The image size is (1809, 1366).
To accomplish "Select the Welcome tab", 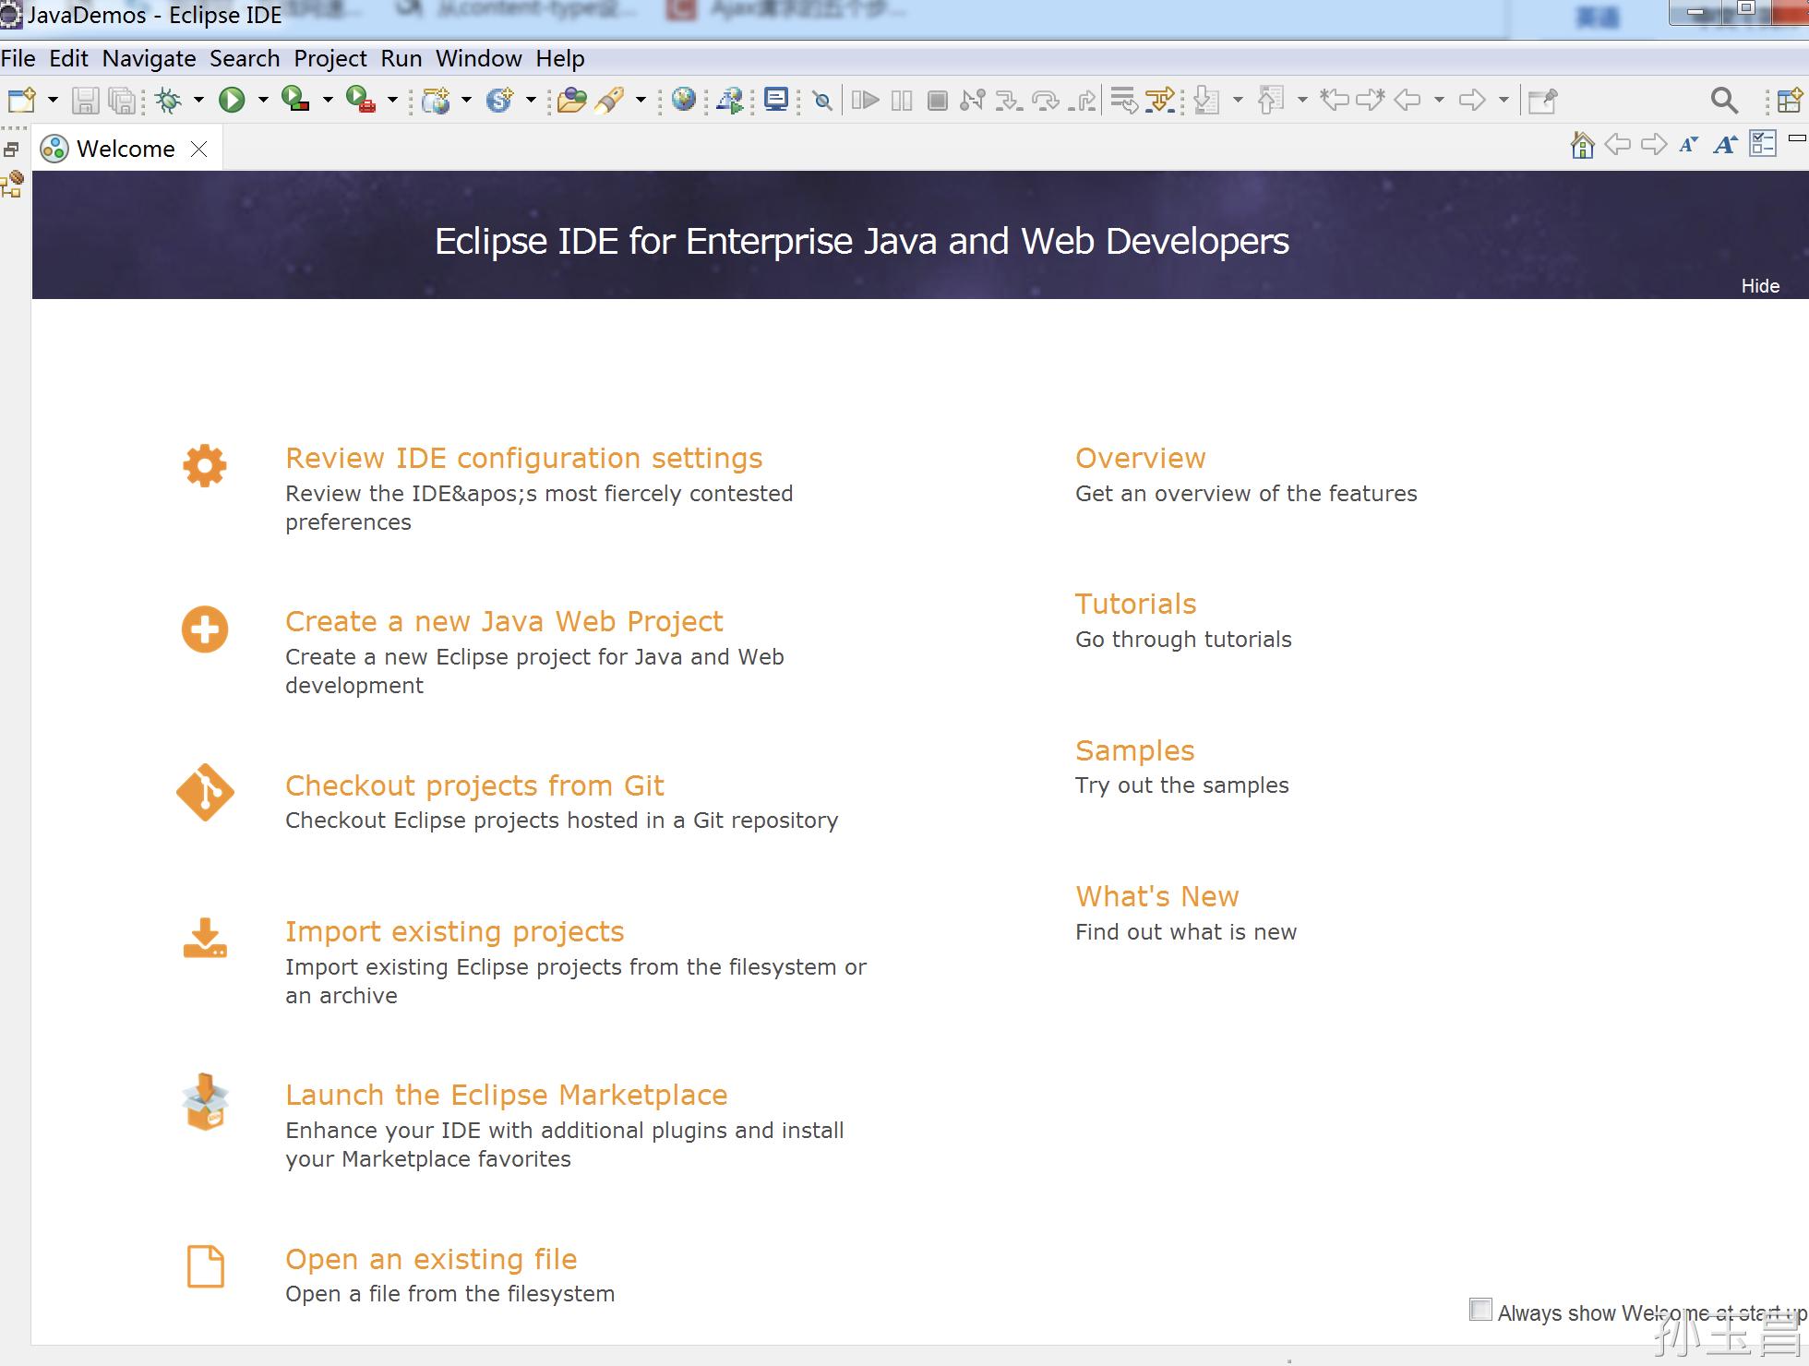I will coord(125,148).
